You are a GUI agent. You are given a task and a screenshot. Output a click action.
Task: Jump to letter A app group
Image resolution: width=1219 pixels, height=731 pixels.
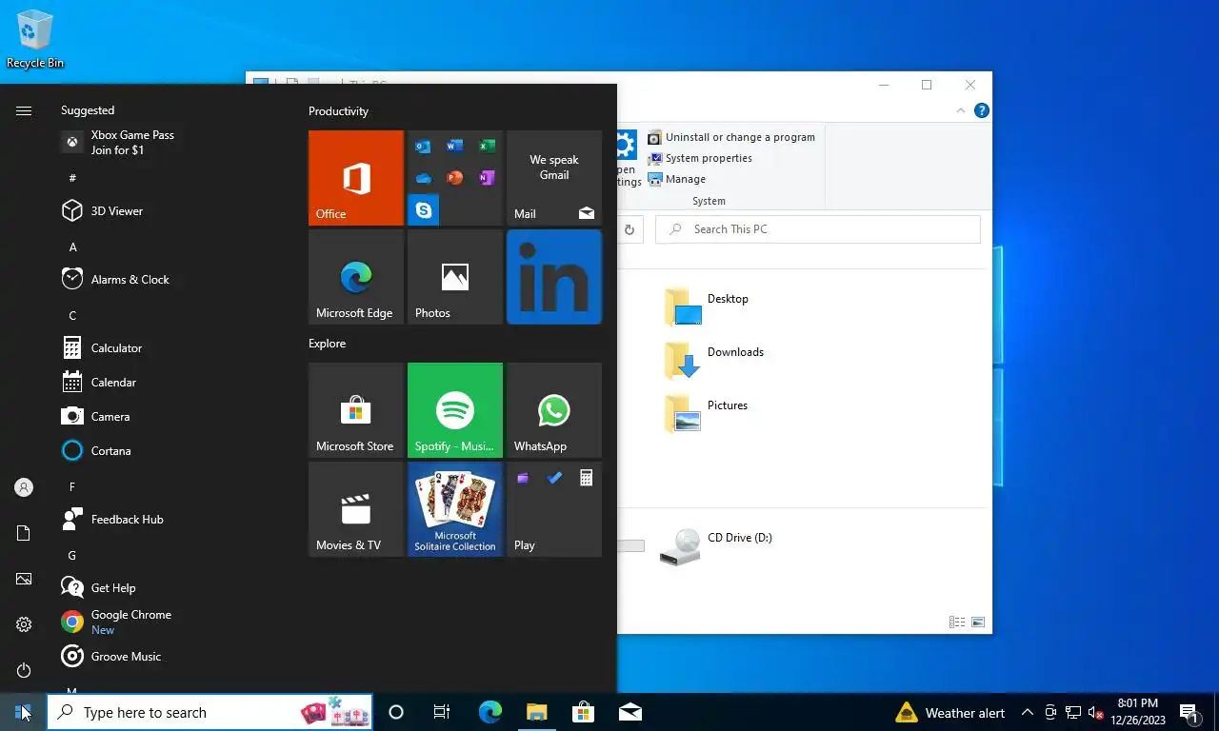72,247
